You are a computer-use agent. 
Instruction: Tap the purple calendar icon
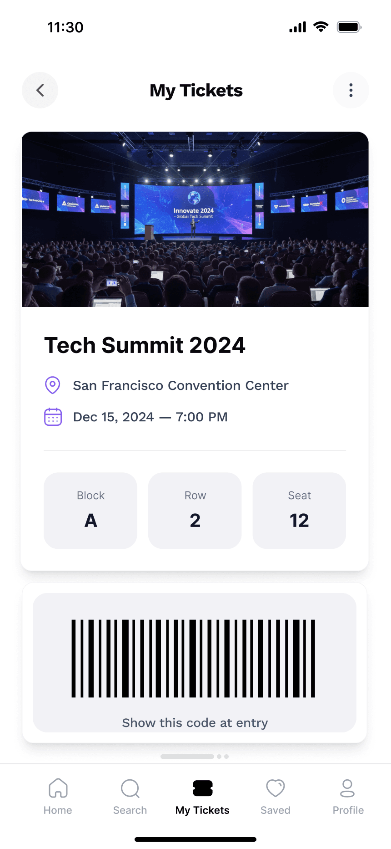point(53,417)
